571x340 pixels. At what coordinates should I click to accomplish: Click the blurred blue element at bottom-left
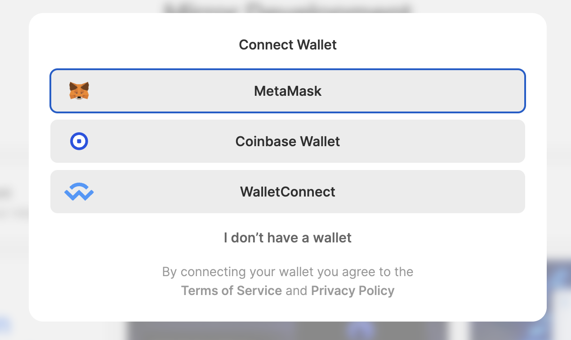coord(5,325)
